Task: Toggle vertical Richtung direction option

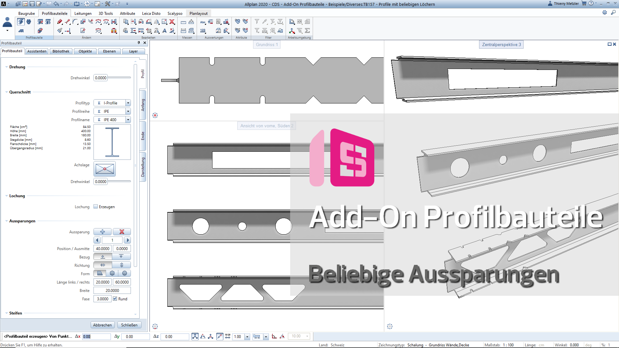Action: [122, 265]
